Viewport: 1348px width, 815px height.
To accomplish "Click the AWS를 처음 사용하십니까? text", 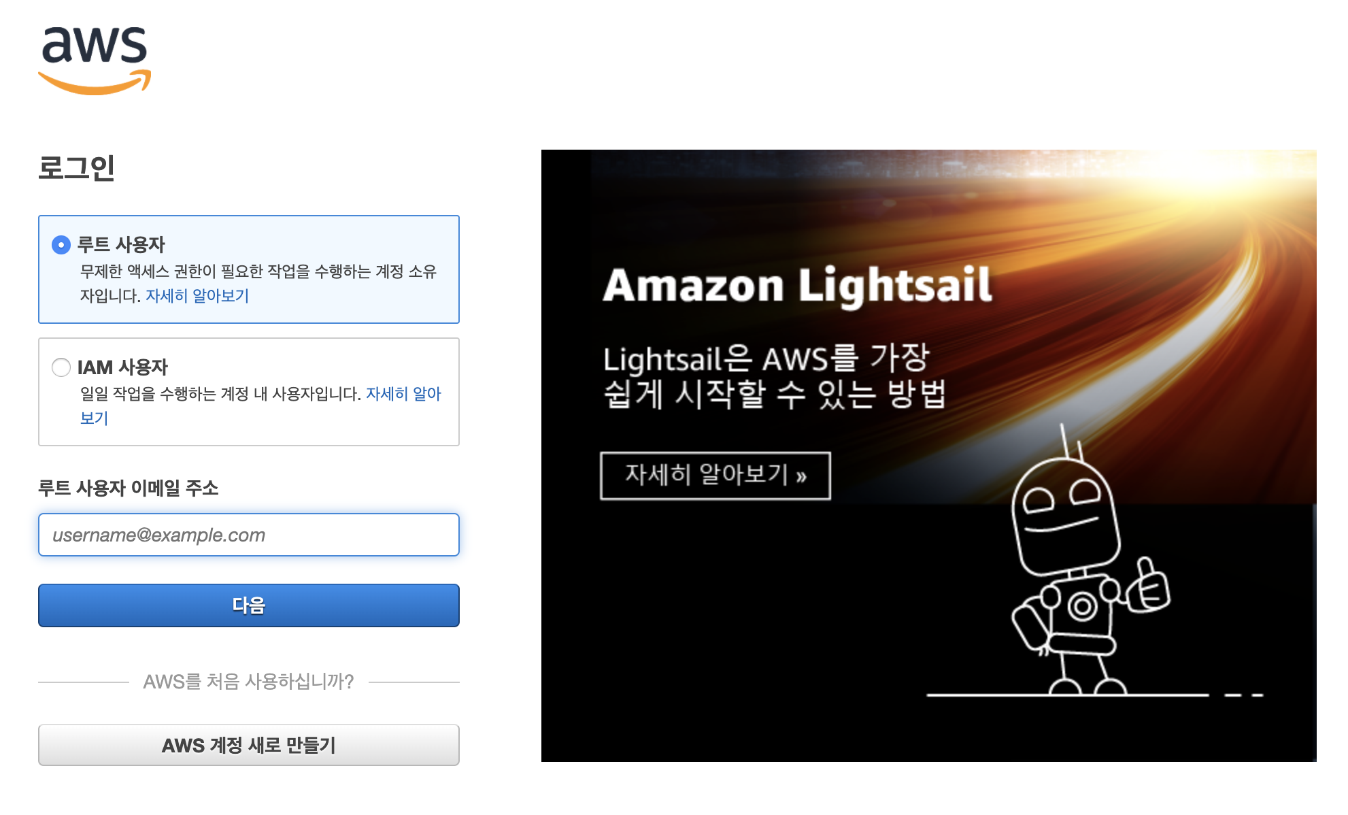I will 249,682.
